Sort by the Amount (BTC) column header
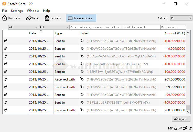This screenshot has height=132, width=193. tap(175, 33)
